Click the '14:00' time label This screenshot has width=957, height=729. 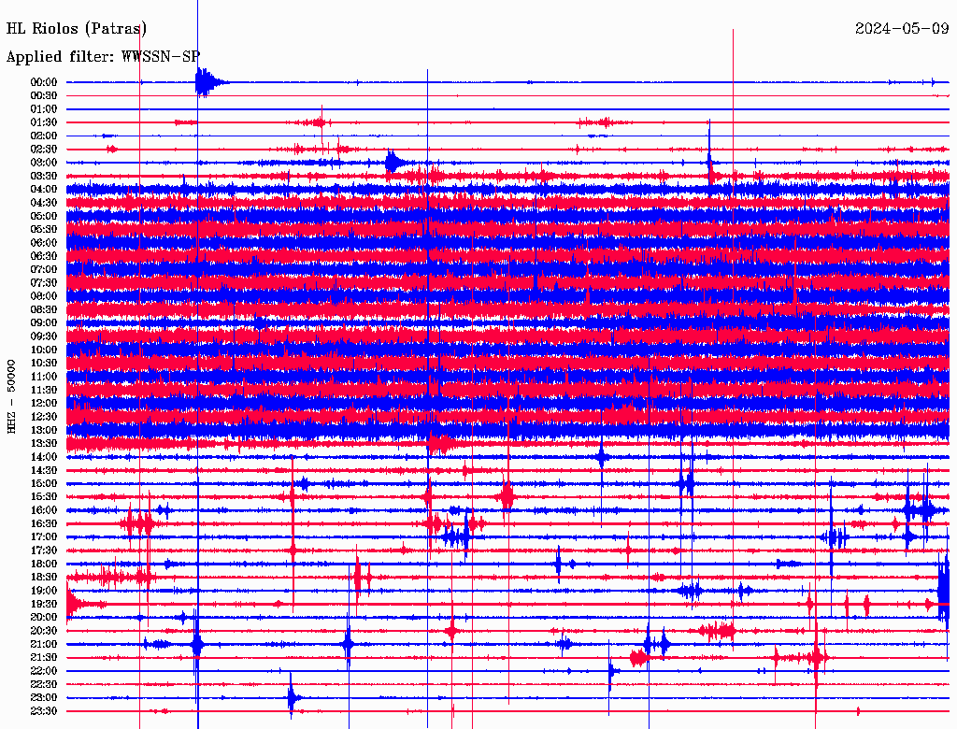pos(44,457)
